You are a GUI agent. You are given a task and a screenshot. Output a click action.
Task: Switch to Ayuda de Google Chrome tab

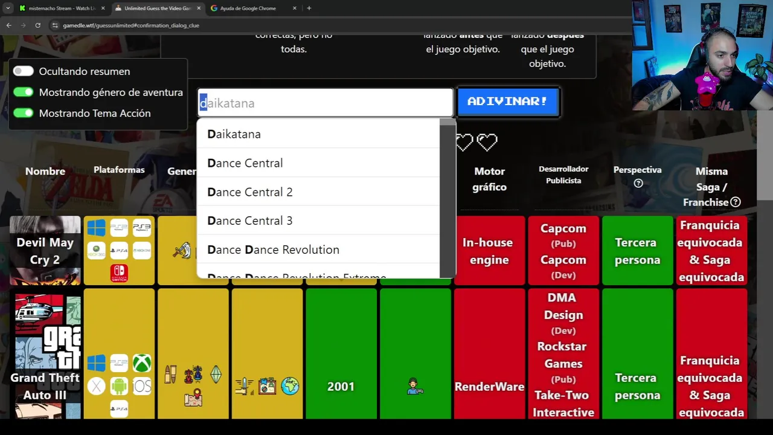[x=252, y=8]
